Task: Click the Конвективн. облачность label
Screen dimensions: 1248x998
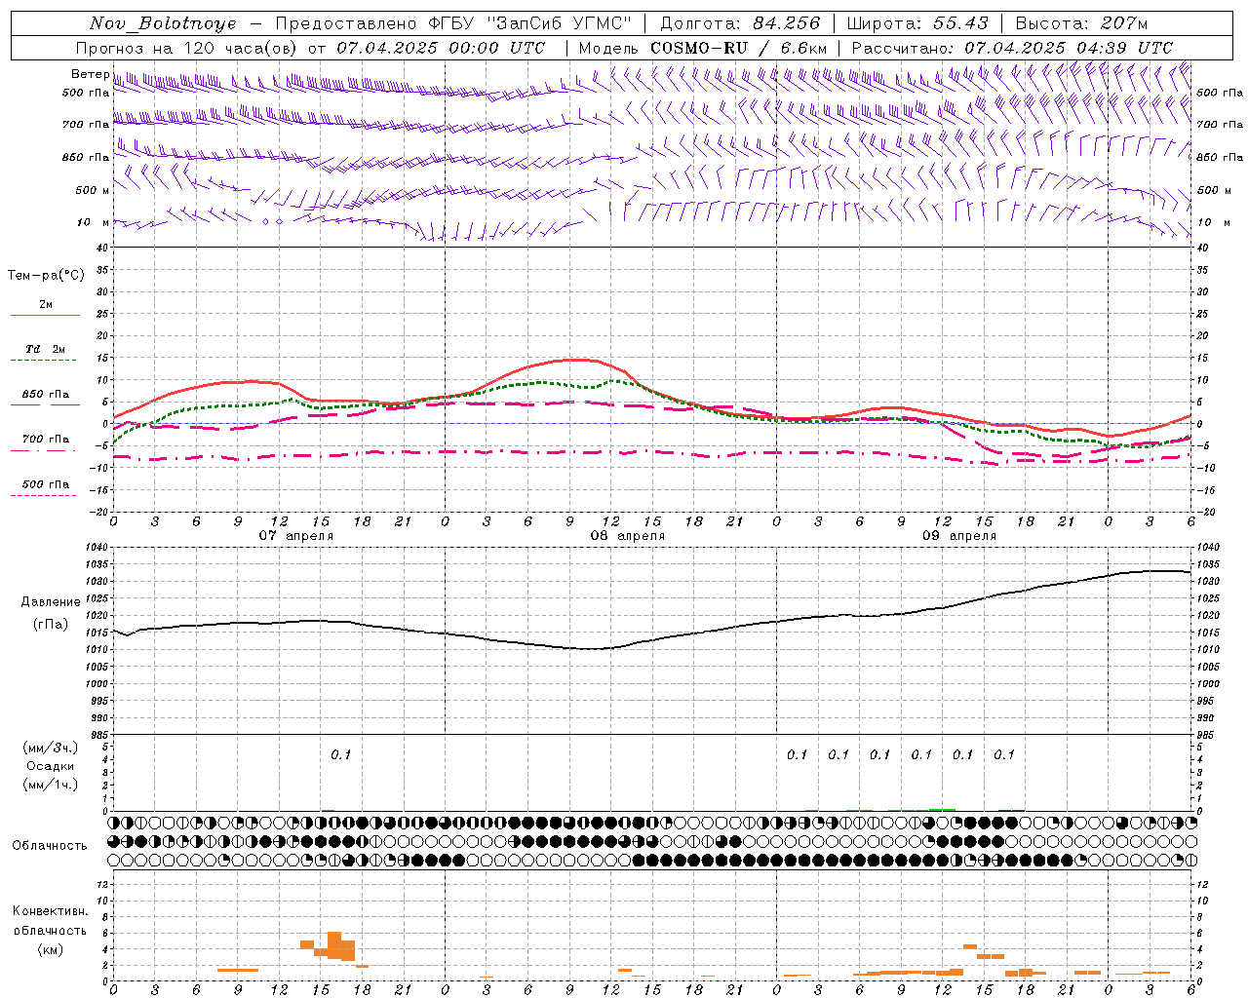Action: (x=50, y=920)
